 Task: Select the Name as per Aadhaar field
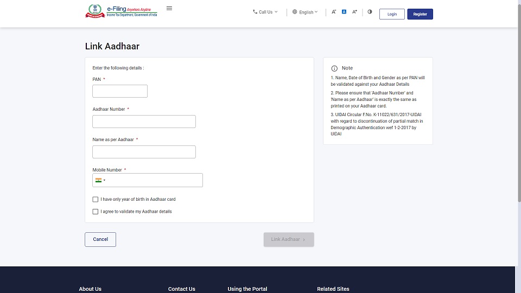pyautogui.click(x=144, y=152)
